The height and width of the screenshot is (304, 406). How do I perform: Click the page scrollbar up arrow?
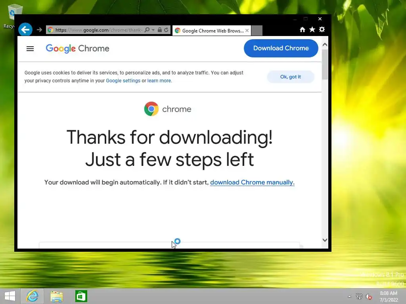tap(325, 45)
